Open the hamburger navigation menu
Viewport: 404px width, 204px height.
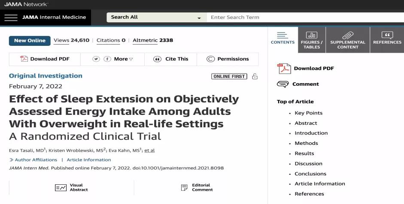[x=11, y=18]
